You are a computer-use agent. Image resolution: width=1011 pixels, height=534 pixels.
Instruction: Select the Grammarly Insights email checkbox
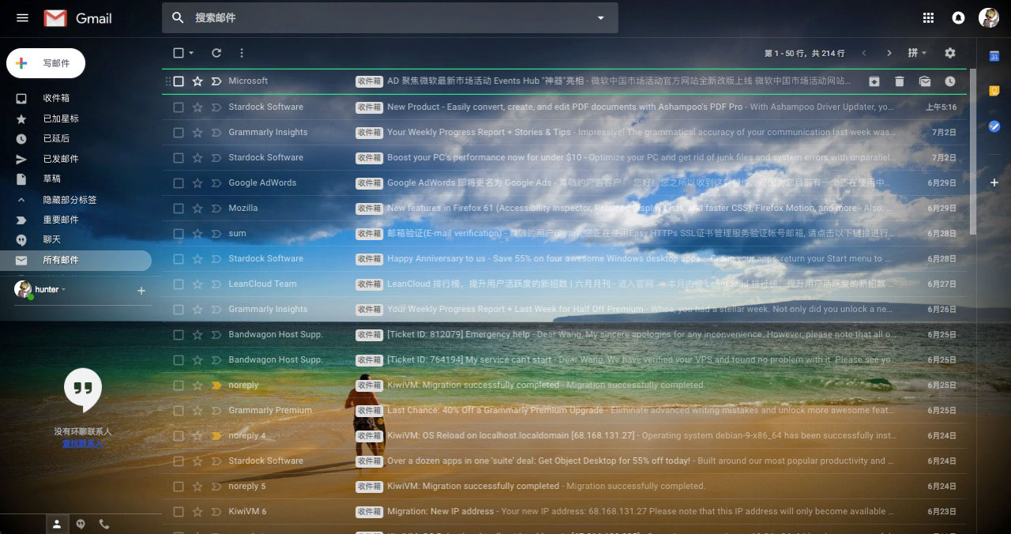[178, 132]
